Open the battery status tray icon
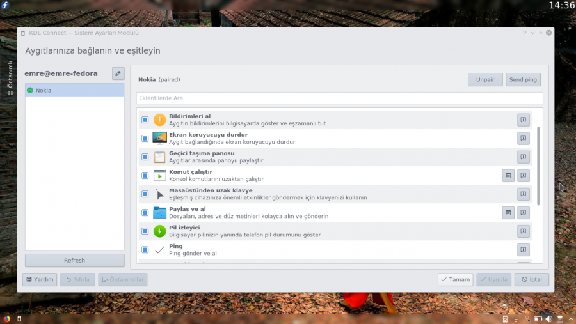The height and width of the screenshot is (324, 576). [x=538, y=319]
